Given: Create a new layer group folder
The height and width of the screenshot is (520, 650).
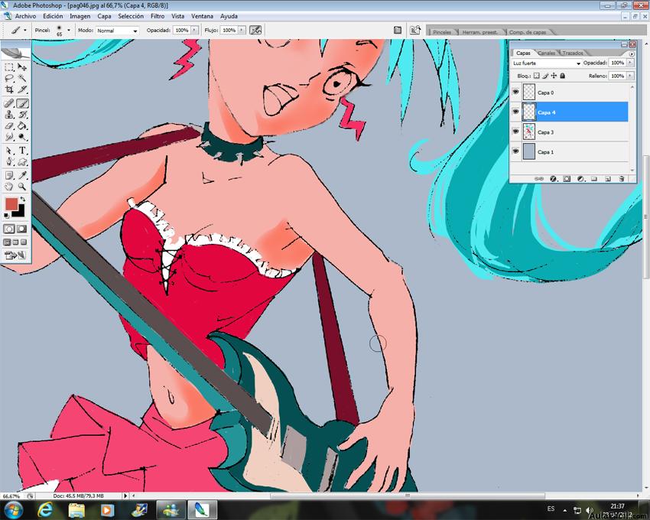Looking at the screenshot, I should tap(594, 179).
